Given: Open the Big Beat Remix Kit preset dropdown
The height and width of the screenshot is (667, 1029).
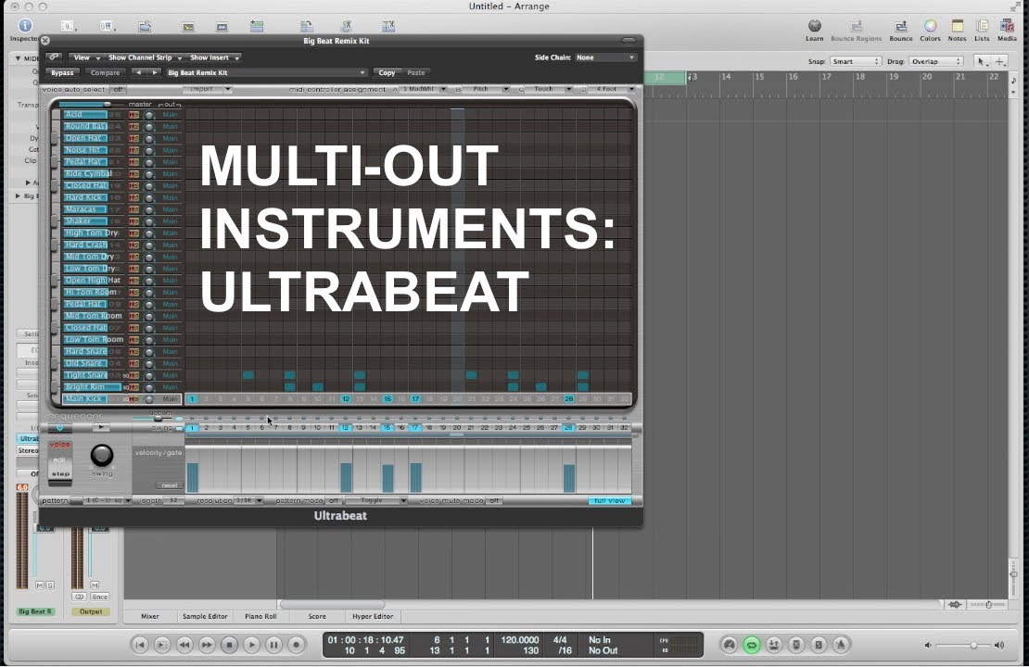Looking at the screenshot, I should (266, 73).
